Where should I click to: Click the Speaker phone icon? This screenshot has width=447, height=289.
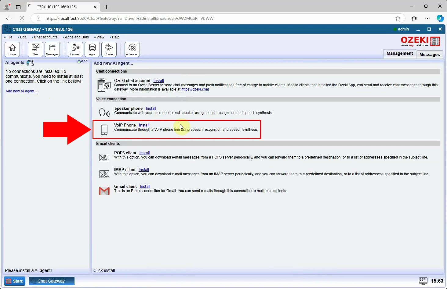pyautogui.click(x=104, y=112)
